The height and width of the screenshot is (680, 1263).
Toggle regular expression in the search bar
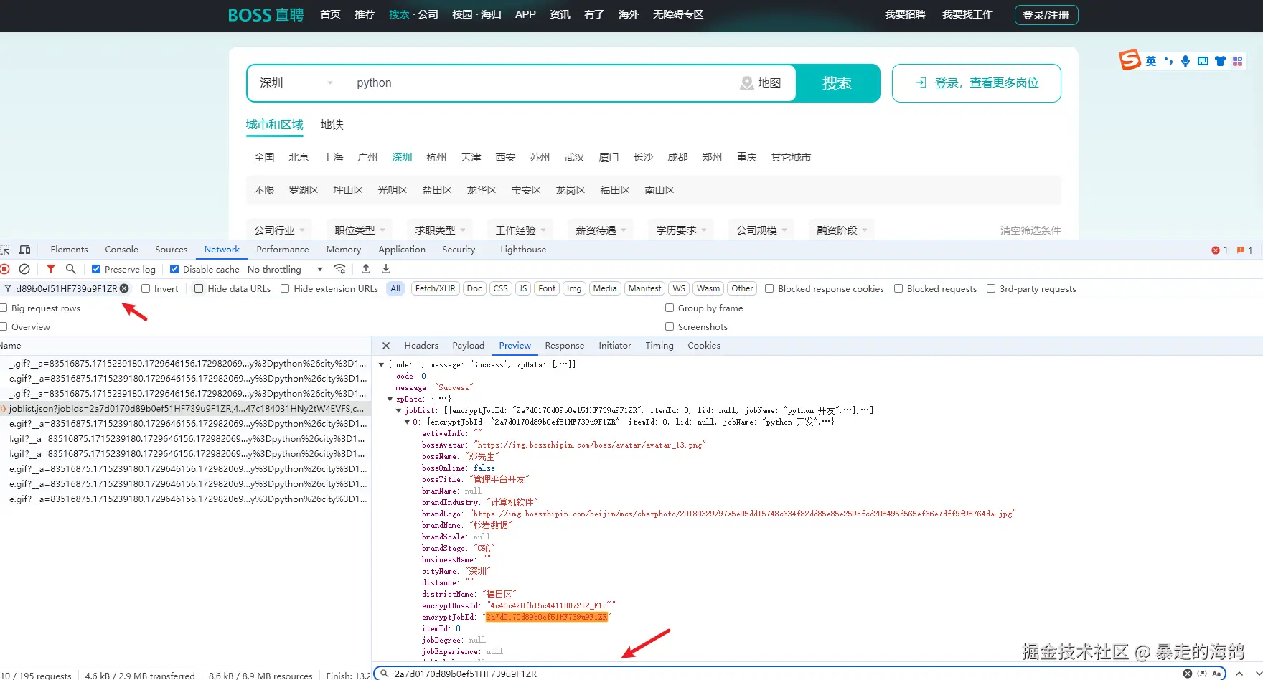[1202, 674]
